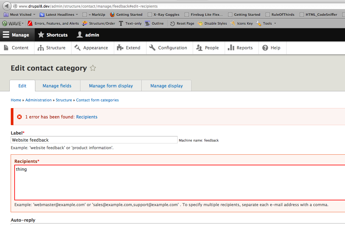The image size is (345, 225).
Task: Open the WAVE Icons Key
Action: coord(241,23)
